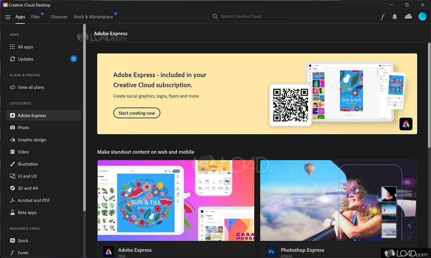Switch to the Files tab

35,17
